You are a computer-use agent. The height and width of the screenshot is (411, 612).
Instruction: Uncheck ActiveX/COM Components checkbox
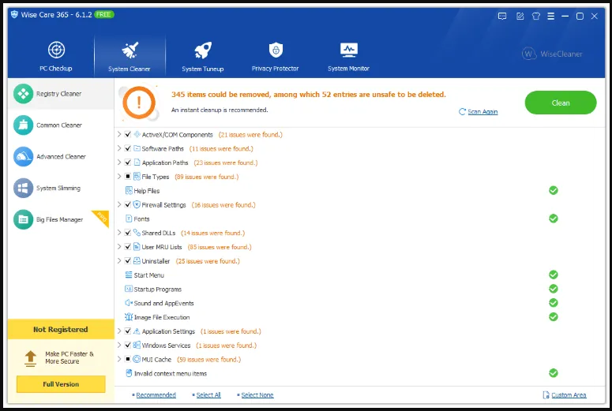click(x=128, y=135)
